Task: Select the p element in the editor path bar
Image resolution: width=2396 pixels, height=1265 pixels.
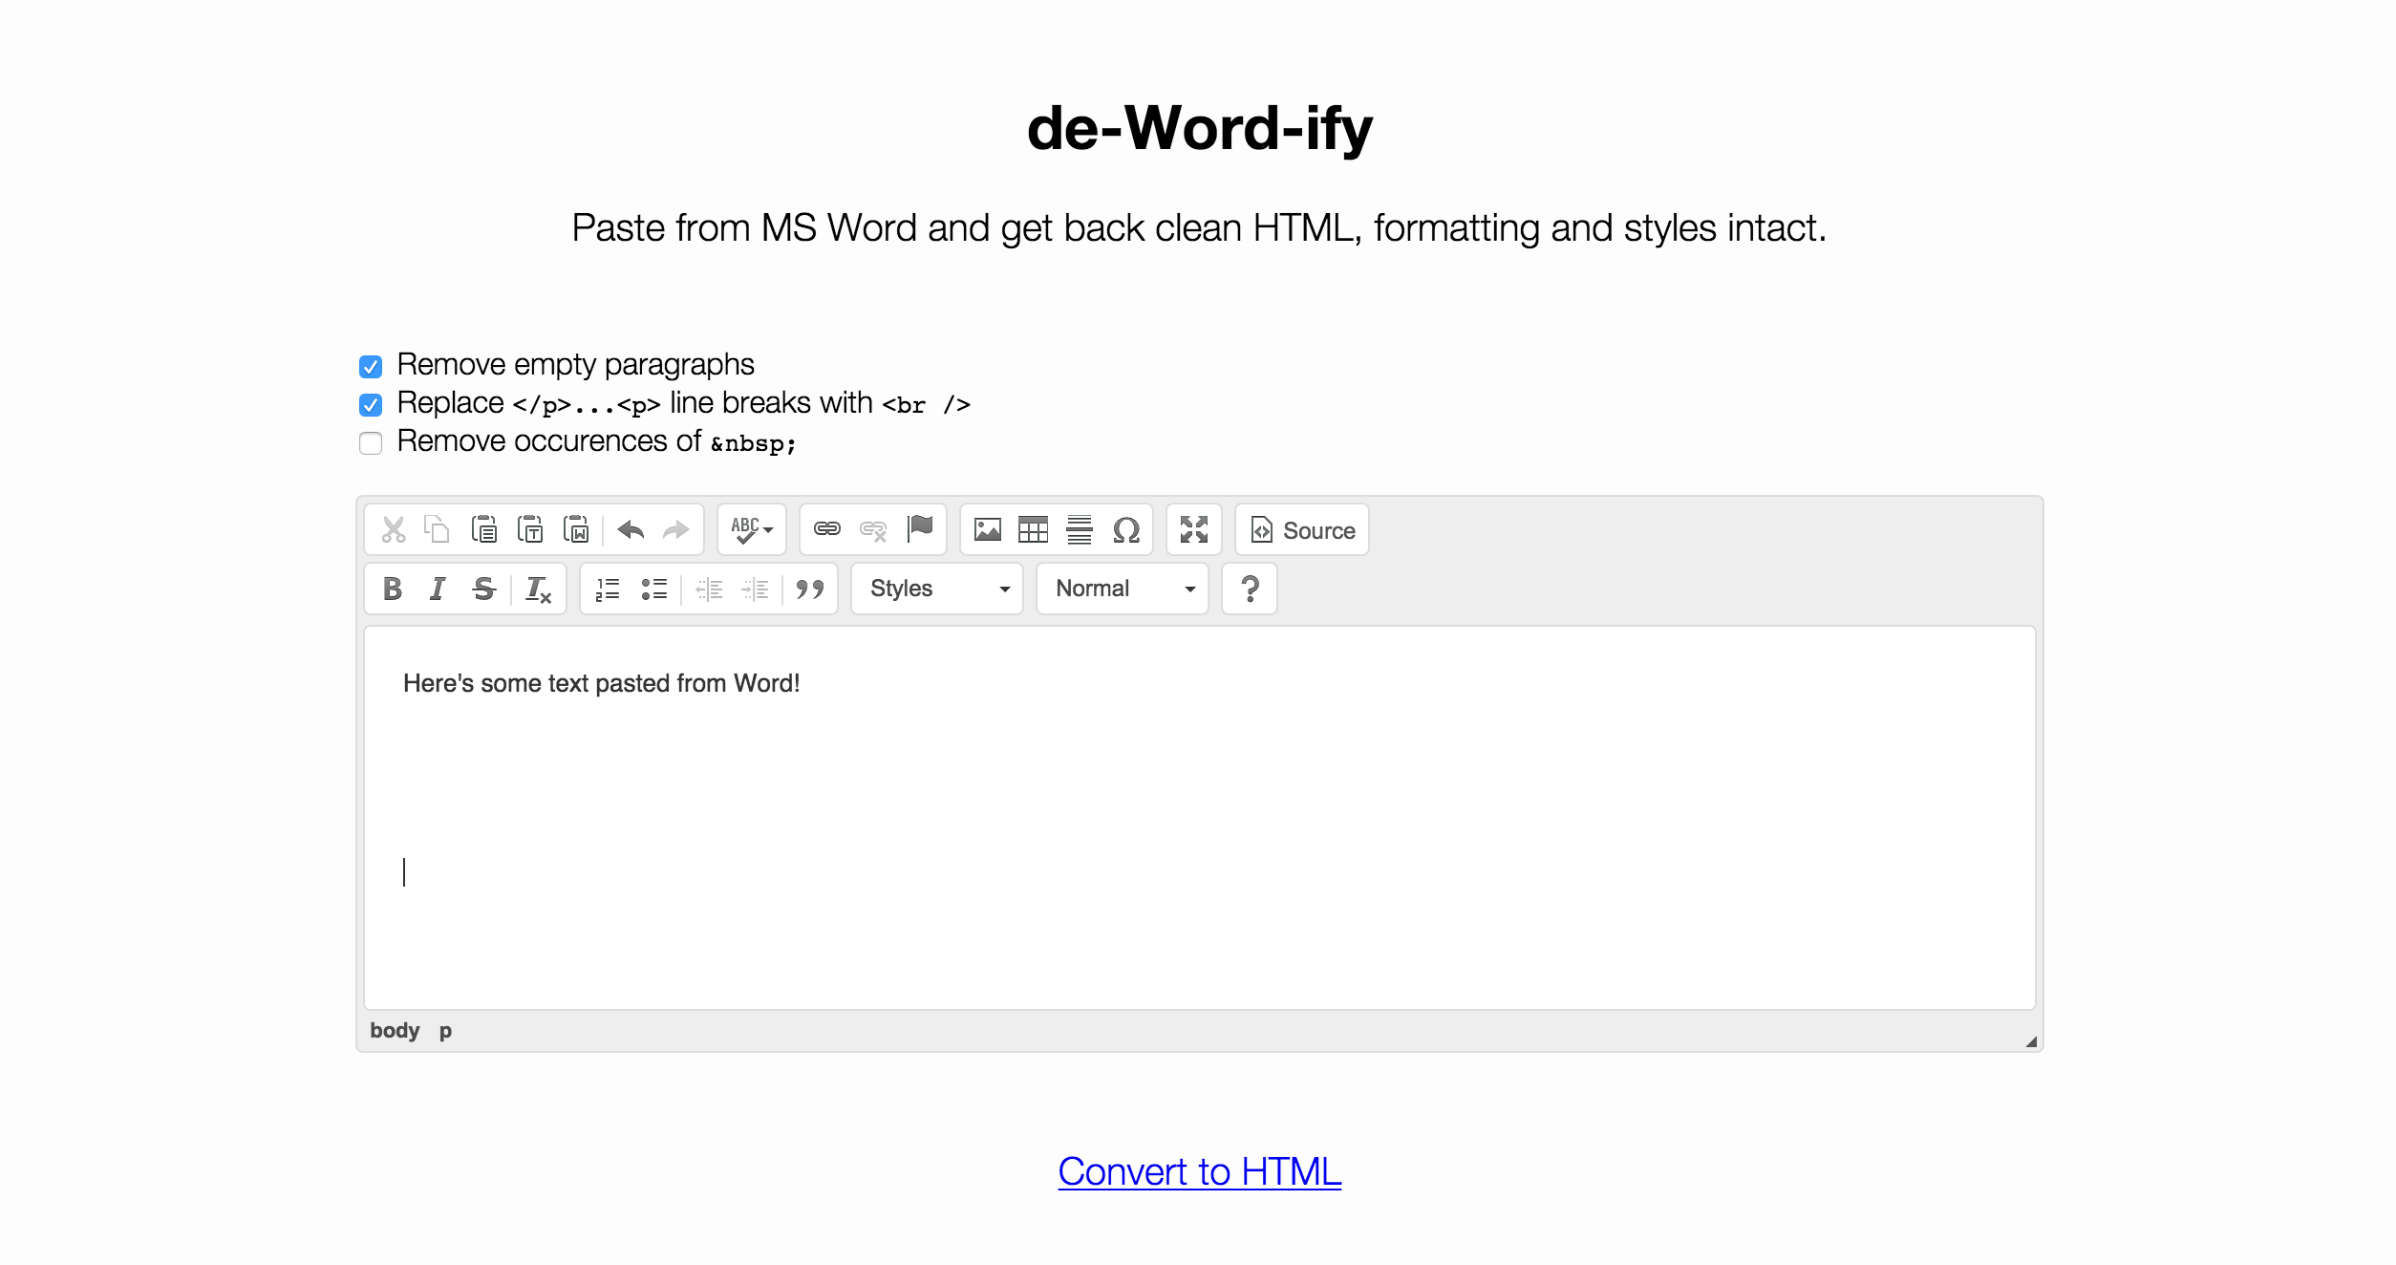Action: pyautogui.click(x=445, y=1030)
